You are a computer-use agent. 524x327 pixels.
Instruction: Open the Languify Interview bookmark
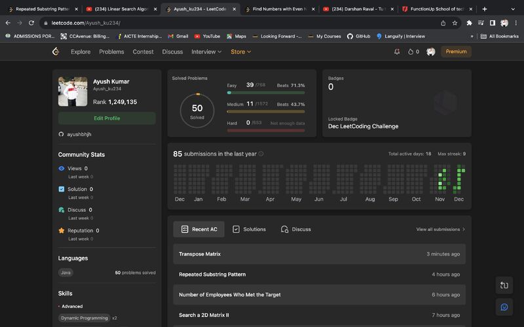point(401,36)
